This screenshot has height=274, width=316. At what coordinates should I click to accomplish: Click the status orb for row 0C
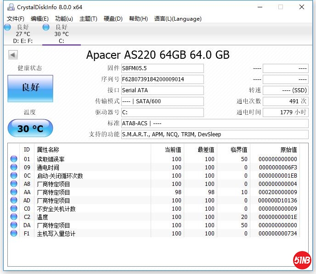(13, 176)
